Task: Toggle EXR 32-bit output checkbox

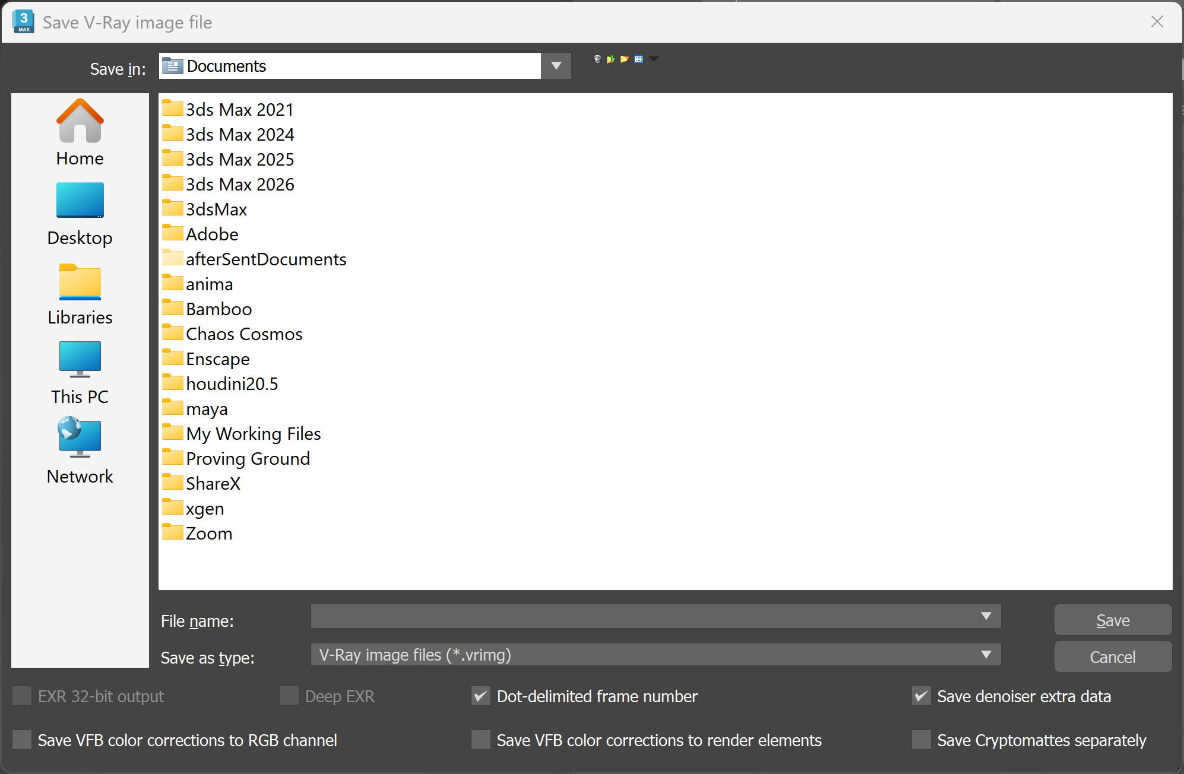Action: point(22,696)
